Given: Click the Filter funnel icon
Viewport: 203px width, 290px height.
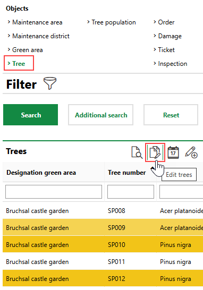Looking at the screenshot, I should (x=50, y=83).
